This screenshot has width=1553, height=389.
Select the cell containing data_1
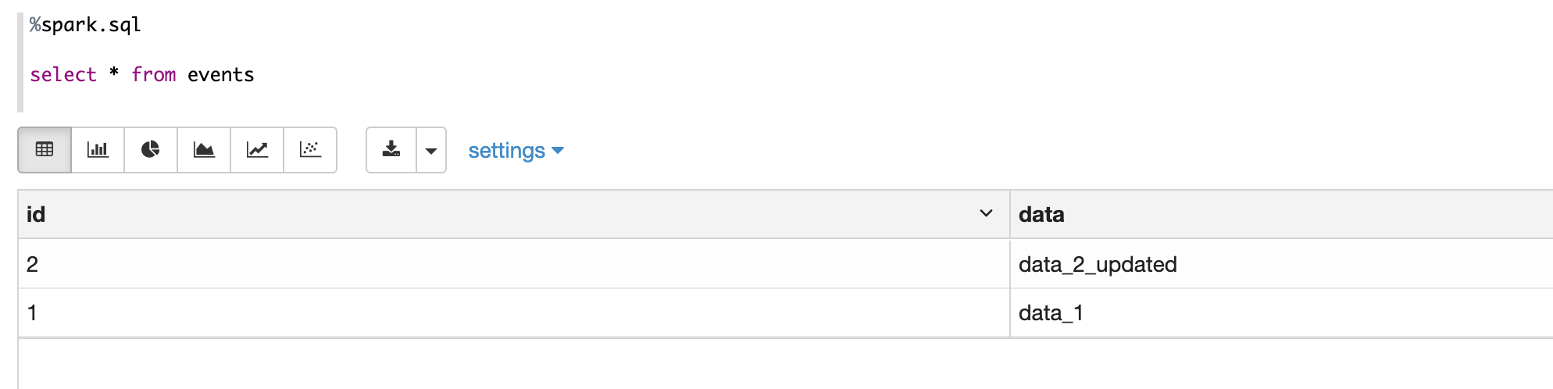[x=1051, y=312]
